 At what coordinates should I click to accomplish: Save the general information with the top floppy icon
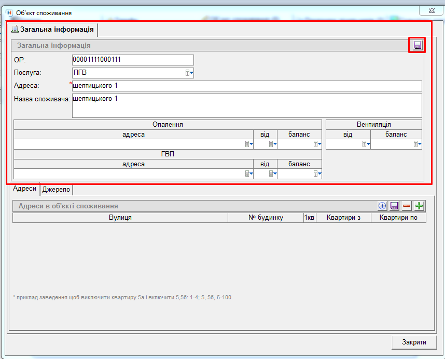pos(418,46)
